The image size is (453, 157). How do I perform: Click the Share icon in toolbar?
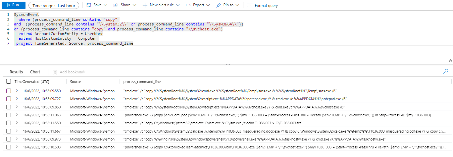pyautogui.click(x=116, y=5)
